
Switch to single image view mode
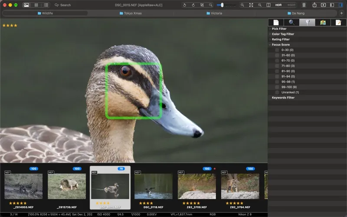point(26,5)
